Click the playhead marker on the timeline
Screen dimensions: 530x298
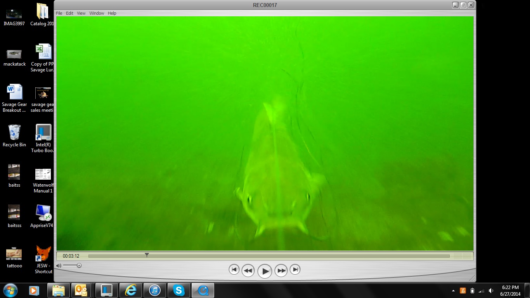point(147,255)
